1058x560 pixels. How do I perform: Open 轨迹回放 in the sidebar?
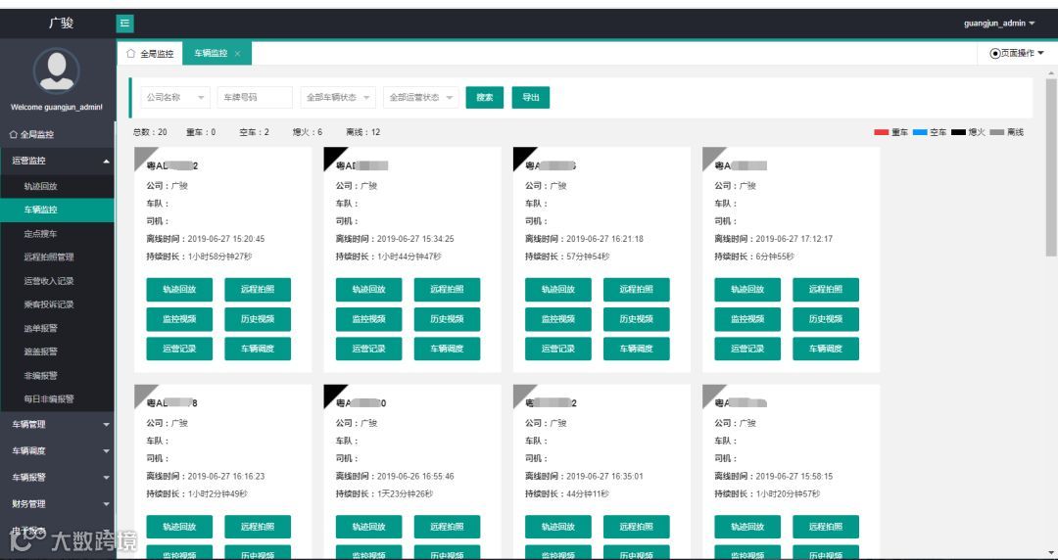[58, 186]
